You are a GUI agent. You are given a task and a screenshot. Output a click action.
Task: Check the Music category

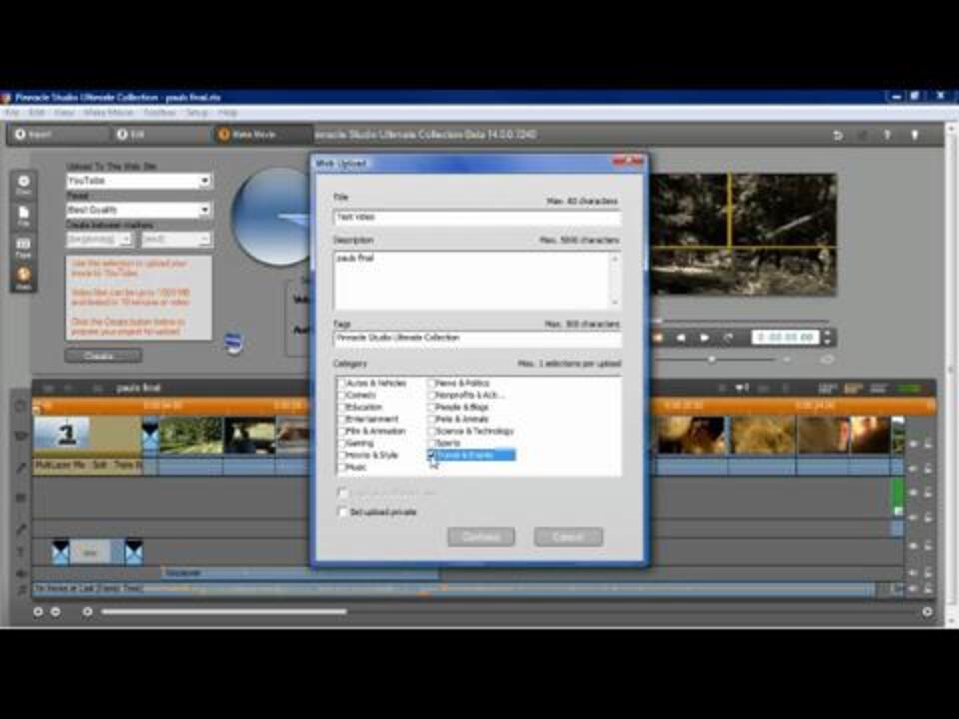click(x=342, y=468)
